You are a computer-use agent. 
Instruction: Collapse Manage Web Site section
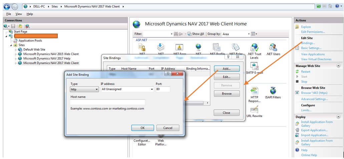tap(338, 66)
